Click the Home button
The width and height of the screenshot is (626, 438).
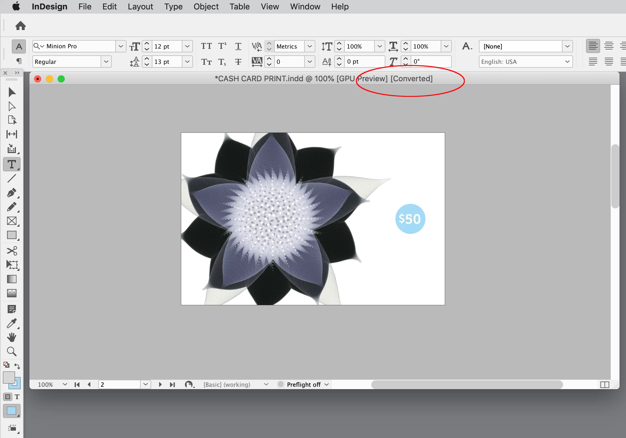tap(21, 26)
